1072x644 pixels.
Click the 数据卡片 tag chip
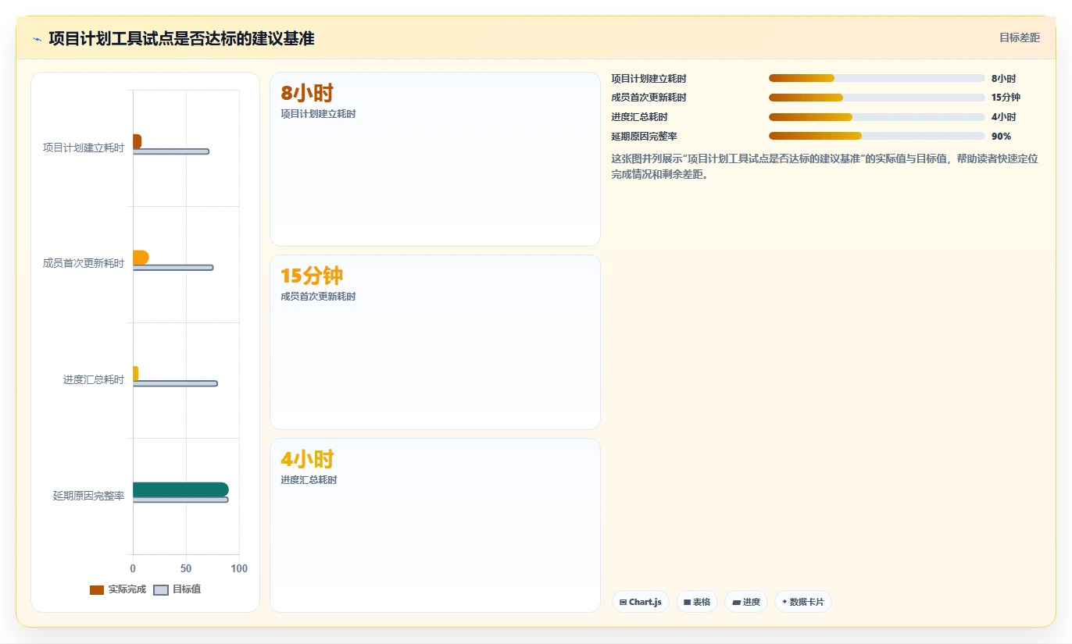(x=803, y=602)
